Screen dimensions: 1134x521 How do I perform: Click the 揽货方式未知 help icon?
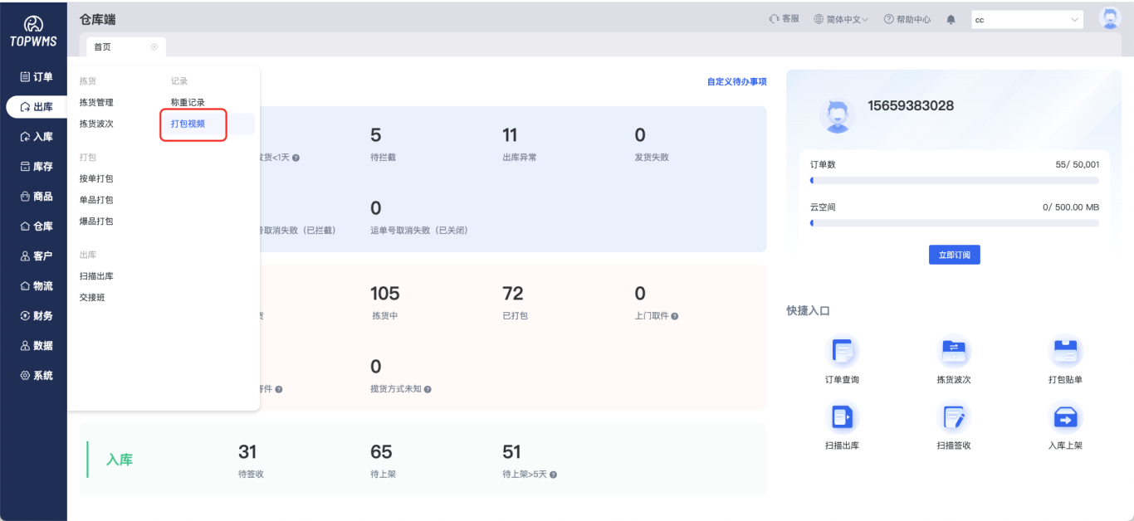(x=428, y=389)
